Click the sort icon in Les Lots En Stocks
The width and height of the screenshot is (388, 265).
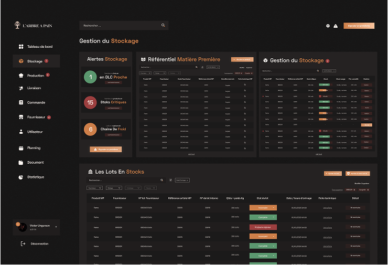[x=170, y=180]
